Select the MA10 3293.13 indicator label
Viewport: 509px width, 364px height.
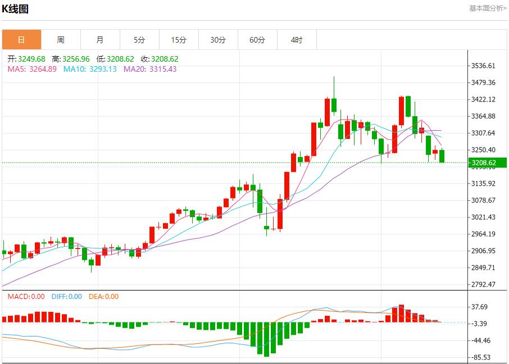90,69
